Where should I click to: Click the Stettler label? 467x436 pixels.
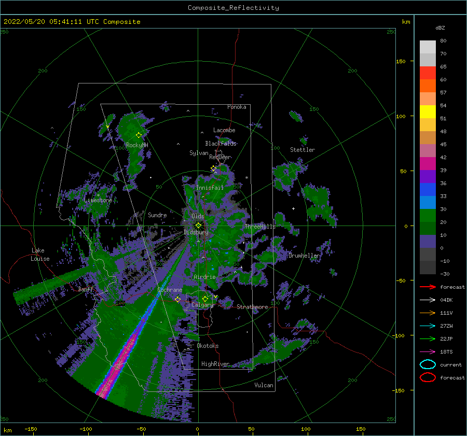(x=303, y=150)
